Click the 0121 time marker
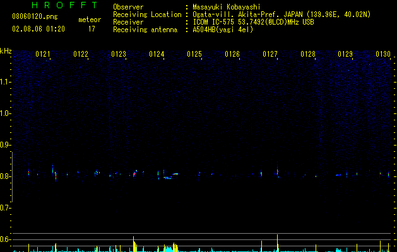 43,54
